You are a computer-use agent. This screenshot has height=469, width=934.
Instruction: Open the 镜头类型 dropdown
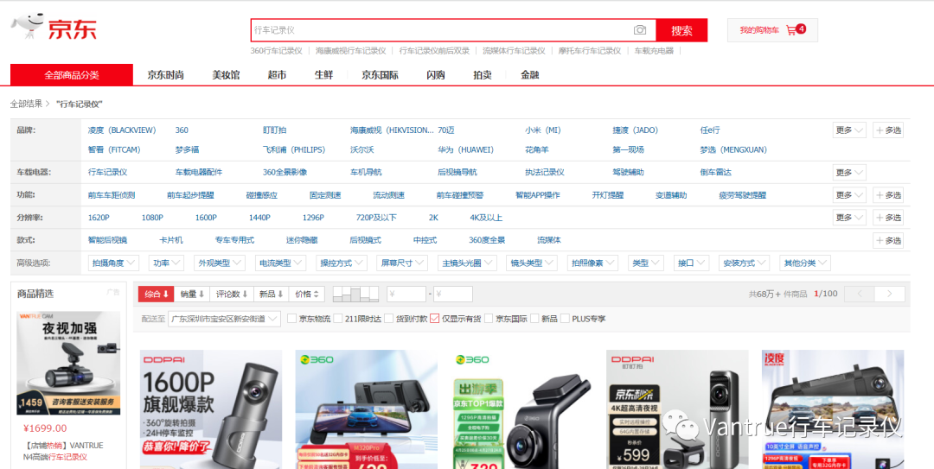531,263
